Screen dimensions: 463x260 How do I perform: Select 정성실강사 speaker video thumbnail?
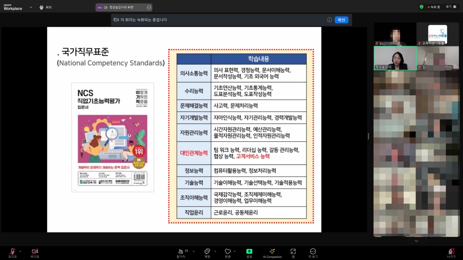pos(395,58)
